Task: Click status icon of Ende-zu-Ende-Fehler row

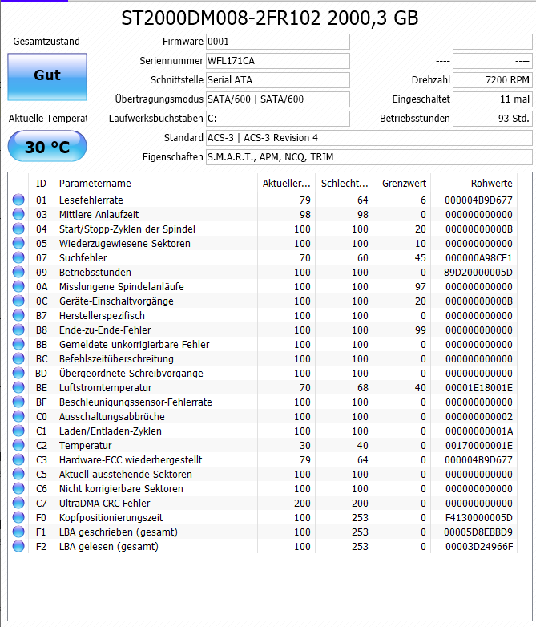Action: point(18,329)
